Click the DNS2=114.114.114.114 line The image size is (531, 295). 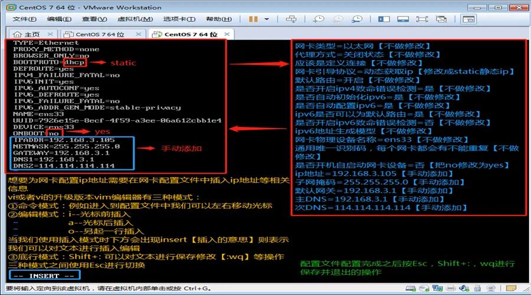point(64,166)
